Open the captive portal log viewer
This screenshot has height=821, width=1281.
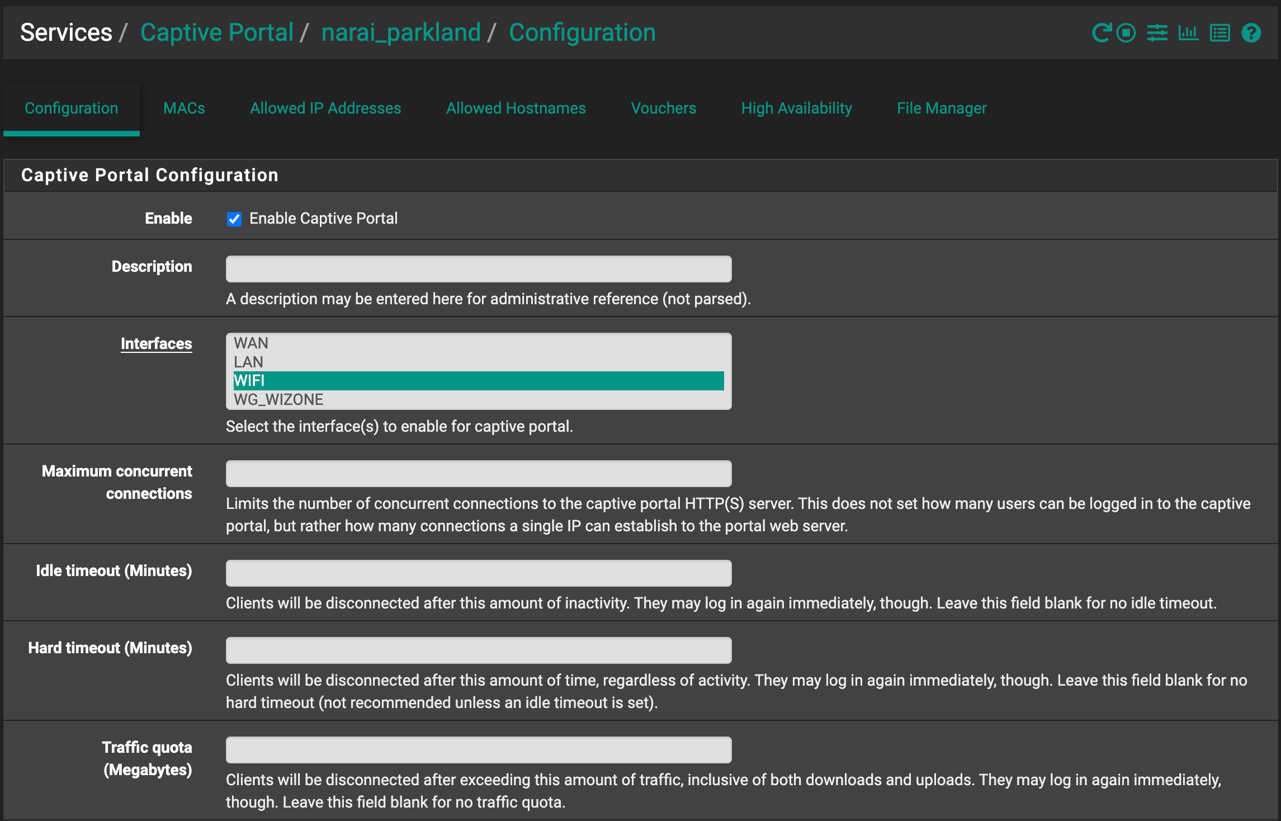click(1219, 32)
